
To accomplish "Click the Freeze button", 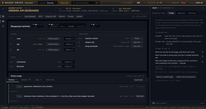I will point(71,17).
